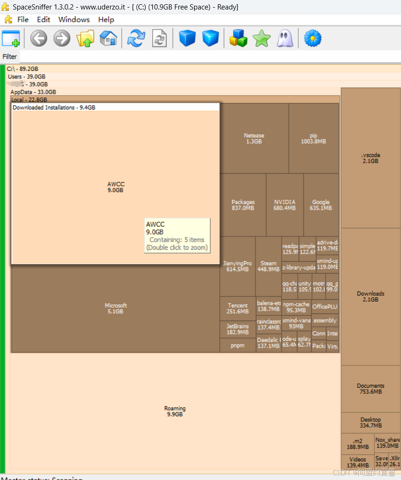Click the first blue cube icon
Viewport: 401px width, 480px height.
187,38
